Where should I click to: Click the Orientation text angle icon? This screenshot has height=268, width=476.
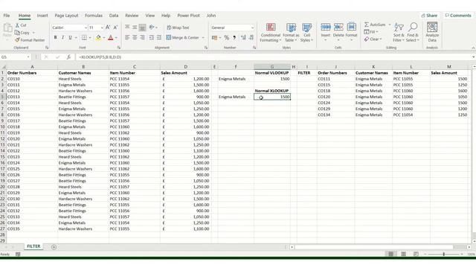click(152, 27)
